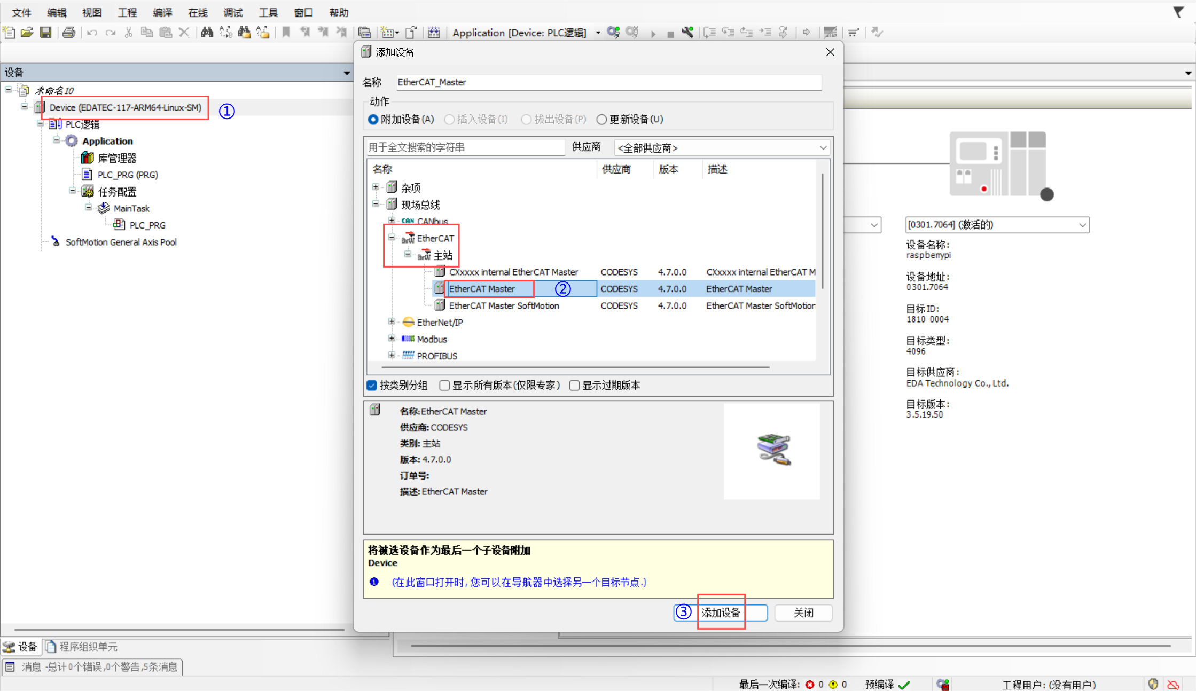Check 显示所有版本(仅限专家) checkbox
The width and height of the screenshot is (1196, 691).
point(444,385)
